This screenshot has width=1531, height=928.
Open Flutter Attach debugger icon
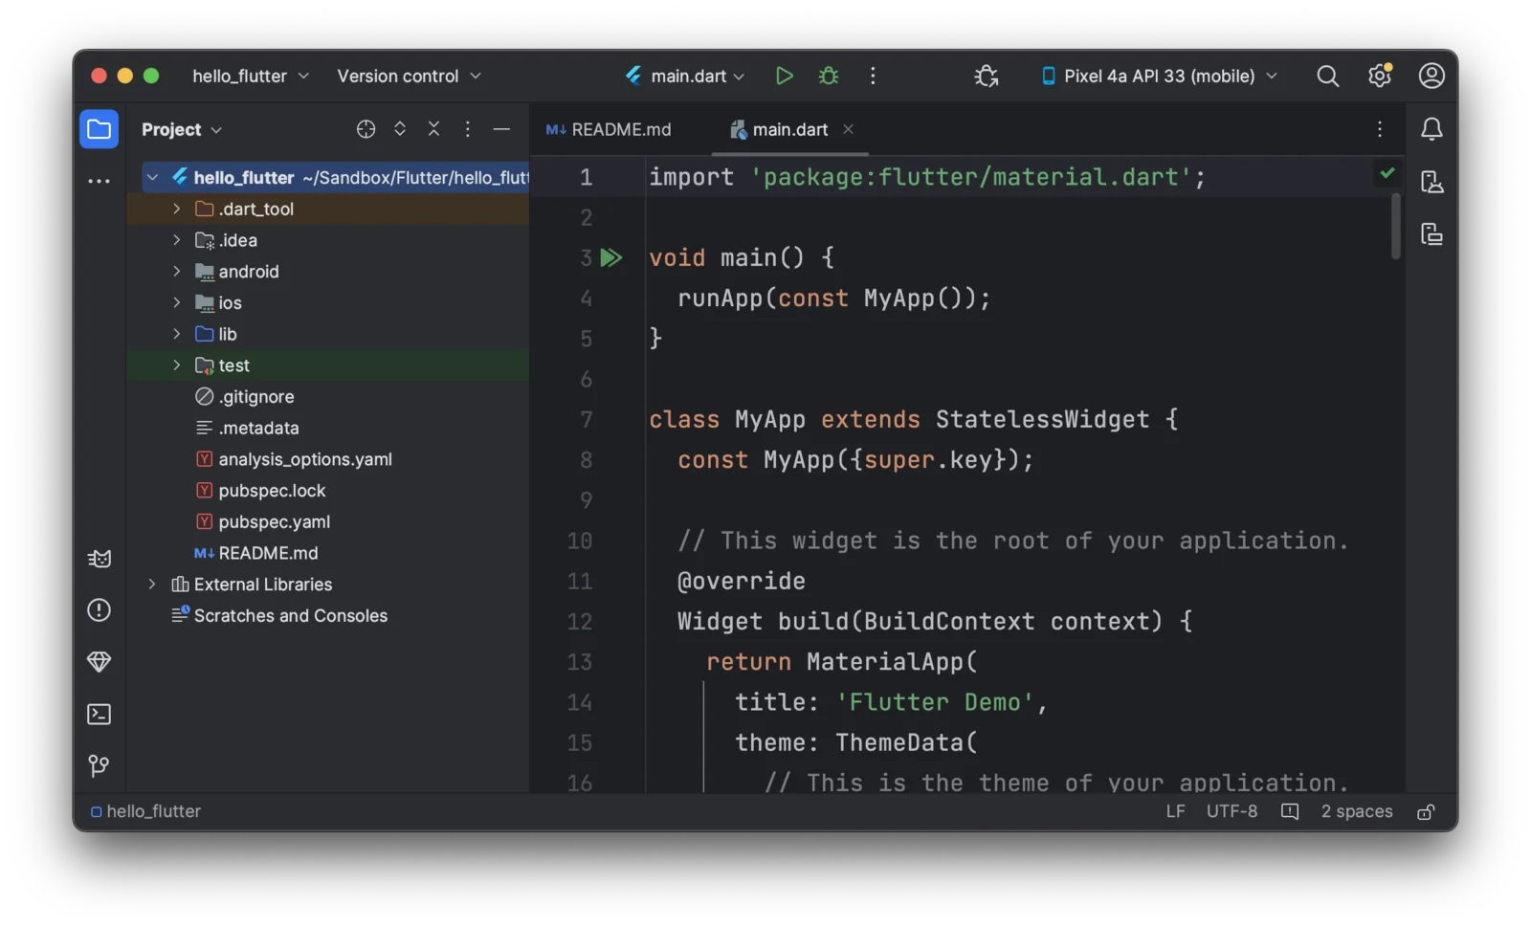987,76
